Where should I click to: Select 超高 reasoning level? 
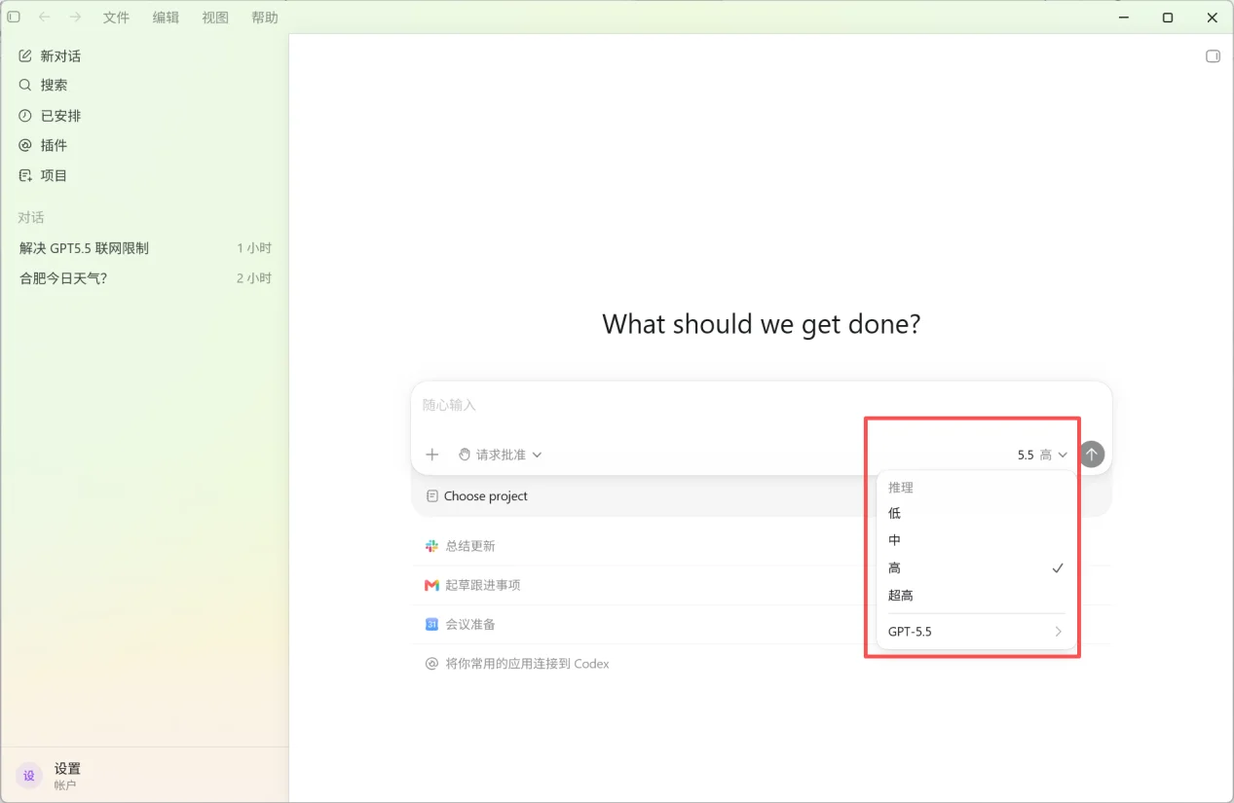click(x=976, y=595)
